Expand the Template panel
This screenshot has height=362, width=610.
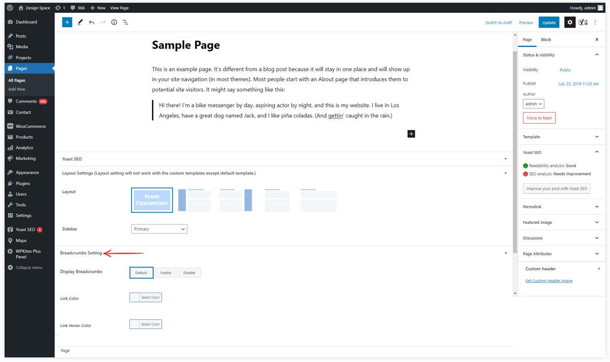(562, 136)
